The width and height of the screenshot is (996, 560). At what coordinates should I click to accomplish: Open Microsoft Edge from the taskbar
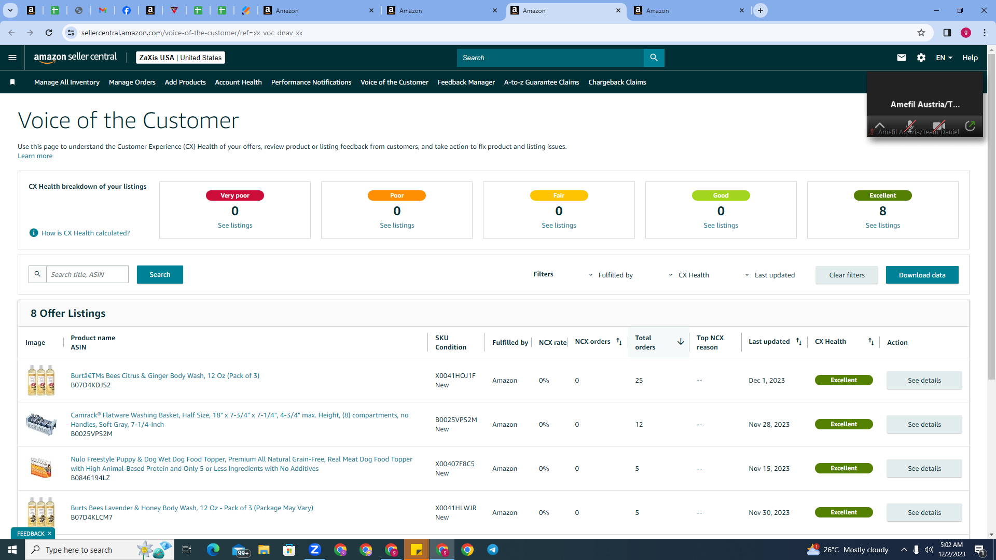pyautogui.click(x=213, y=550)
